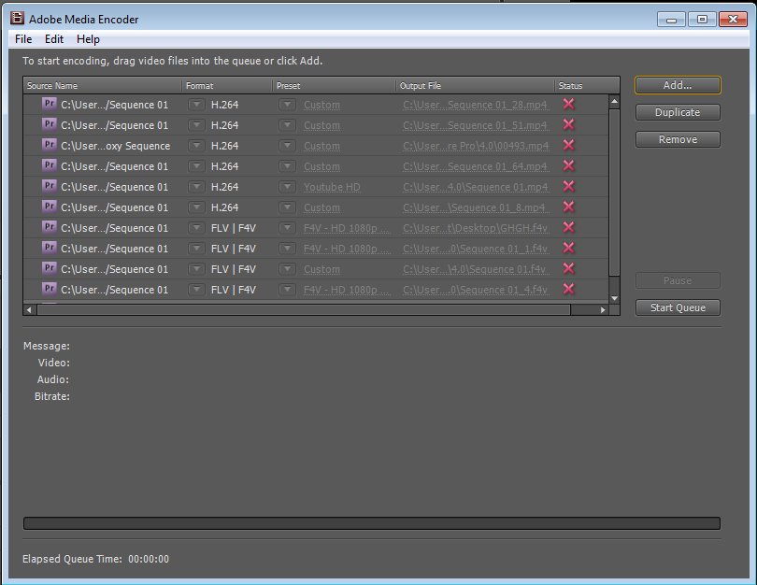The image size is (757, 585).
Task: Click the Format column header
Action: tap(227, 85)
